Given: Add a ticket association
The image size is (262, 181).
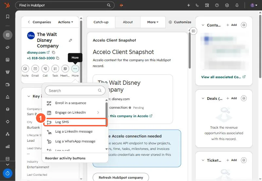Looking at the screenshot, I should tap(232, 160).
